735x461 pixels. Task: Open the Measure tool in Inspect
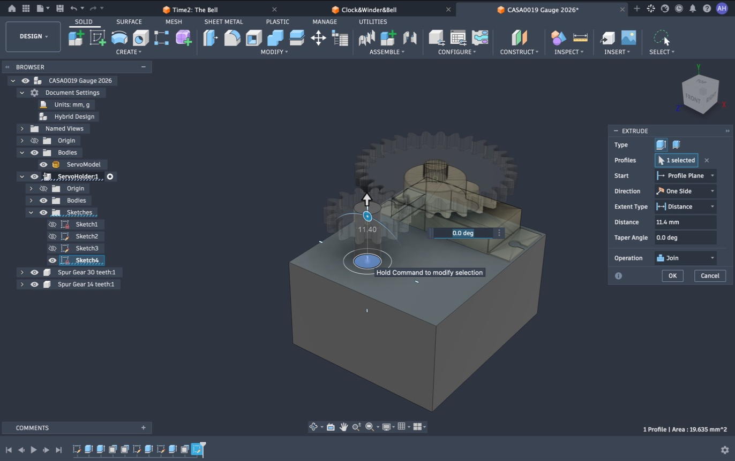580,38
